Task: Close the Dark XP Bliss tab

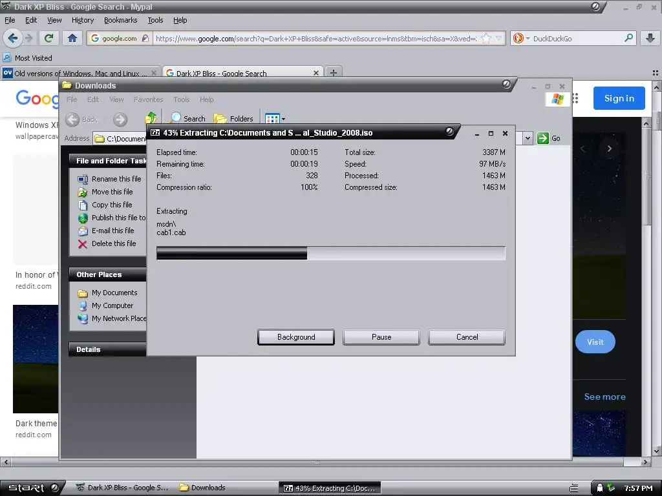Action: coord(315,73)
